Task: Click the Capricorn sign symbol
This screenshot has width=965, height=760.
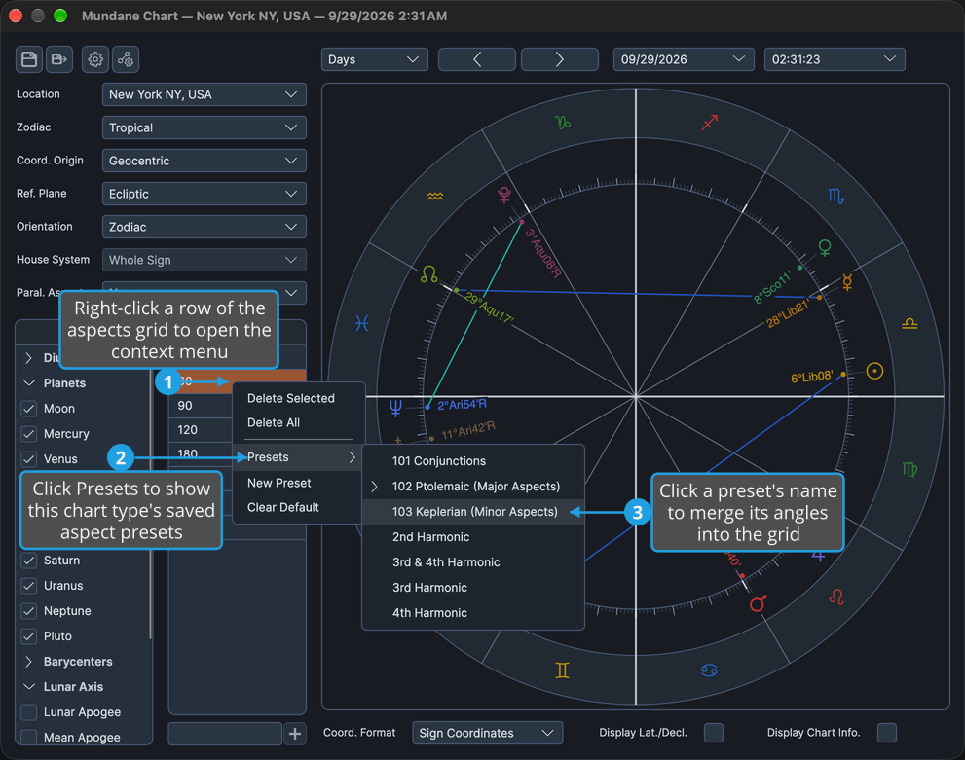Action: [x=563, y=123]
